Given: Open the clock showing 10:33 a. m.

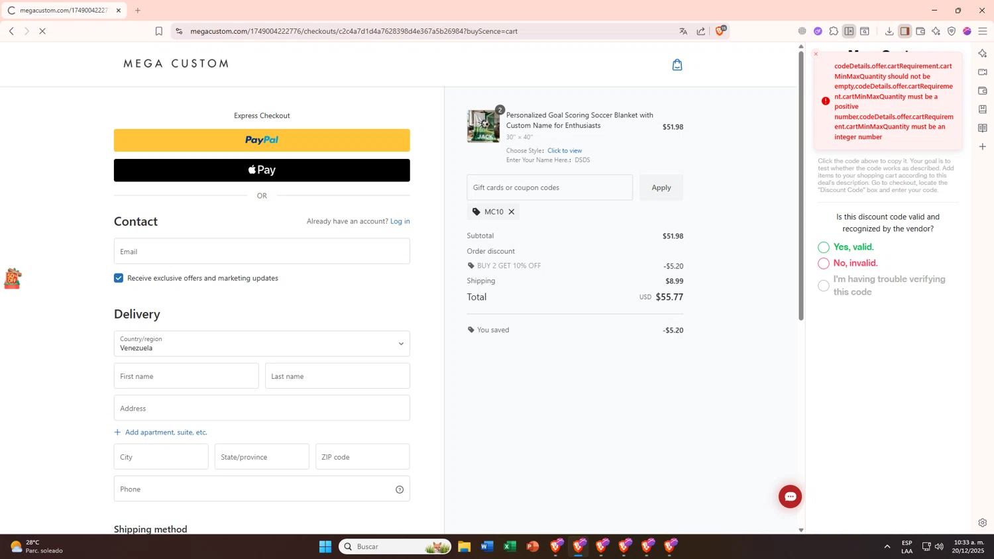Looking at the screenshot, I should coord(968,546).
